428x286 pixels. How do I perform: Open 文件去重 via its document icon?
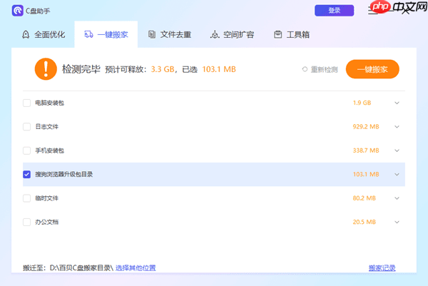[152, 34]
